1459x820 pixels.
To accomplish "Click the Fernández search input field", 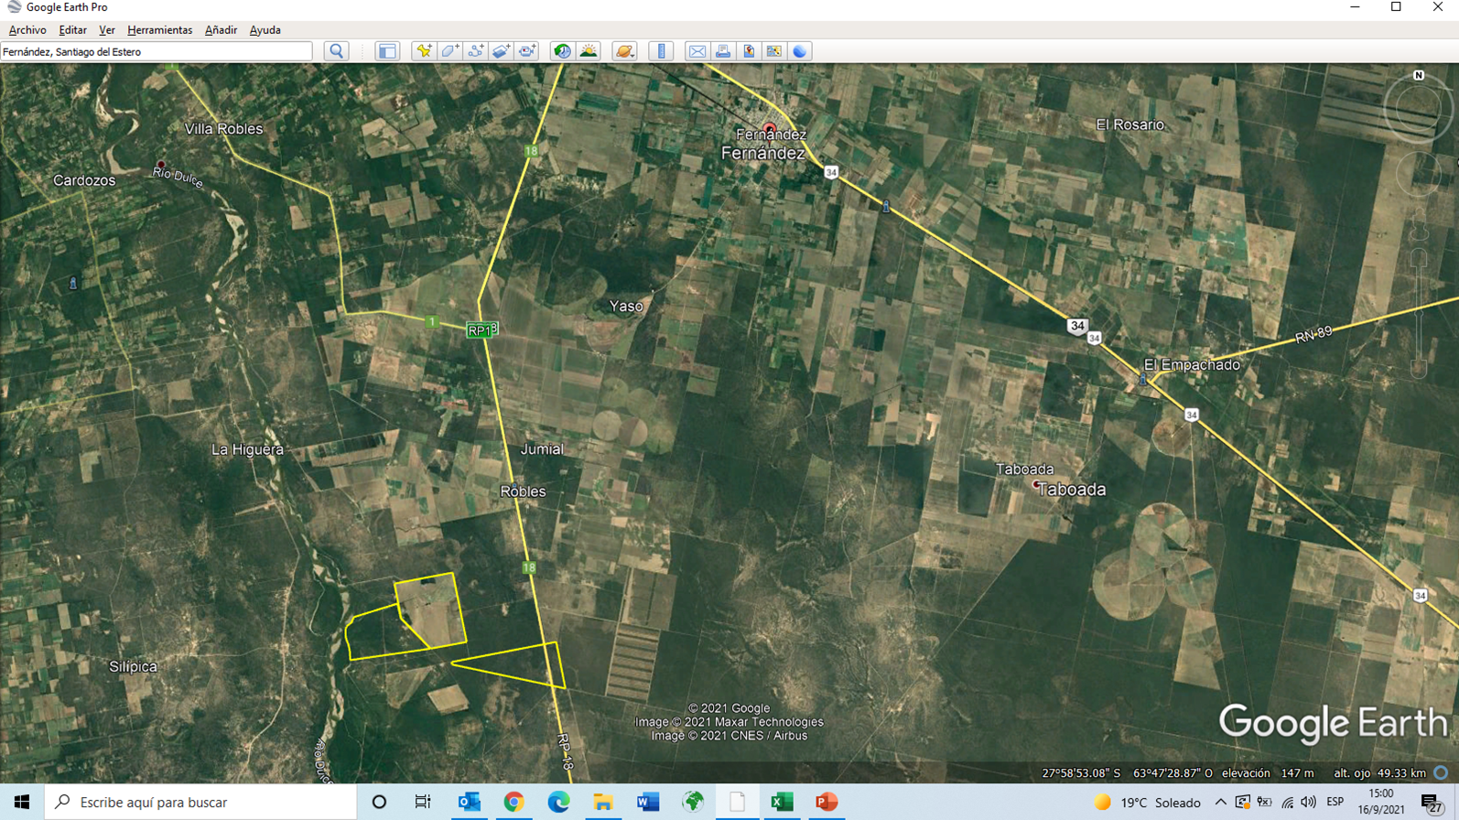I will coord(156,52).
